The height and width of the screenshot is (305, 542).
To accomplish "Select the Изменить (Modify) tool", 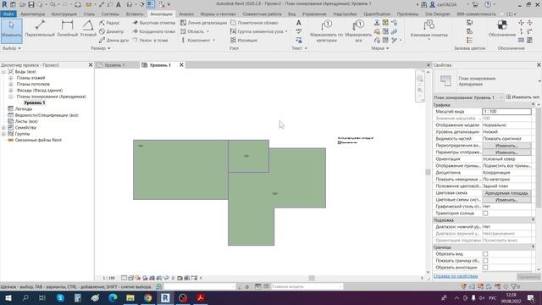I will pos(11,30).
